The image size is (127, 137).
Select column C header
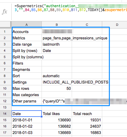[x=87, y=25]
